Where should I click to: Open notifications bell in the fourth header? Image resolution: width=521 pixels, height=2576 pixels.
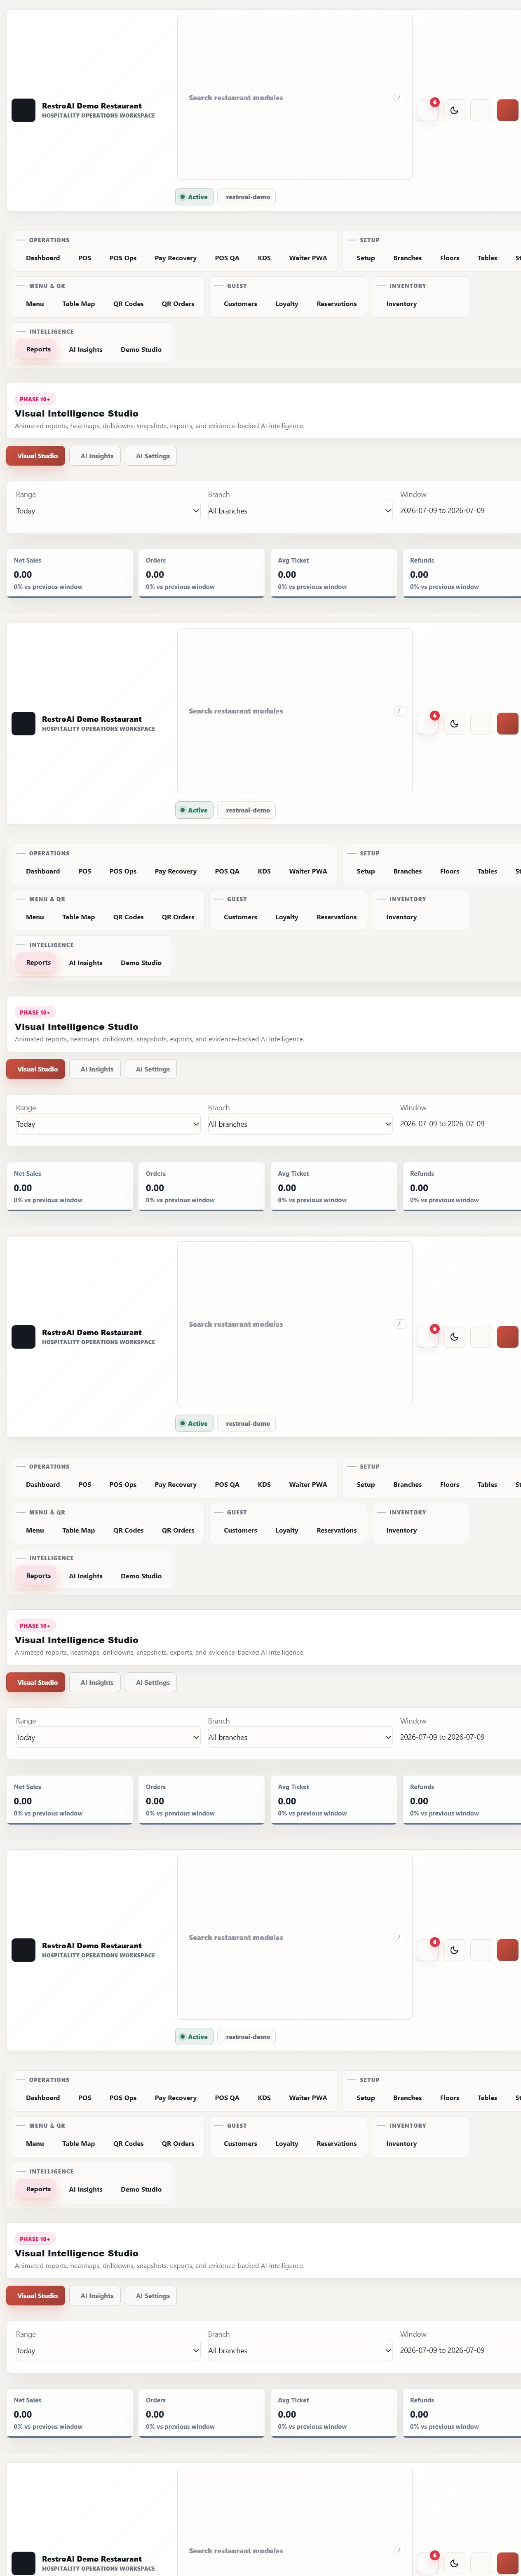click(x=427, y=1949)
